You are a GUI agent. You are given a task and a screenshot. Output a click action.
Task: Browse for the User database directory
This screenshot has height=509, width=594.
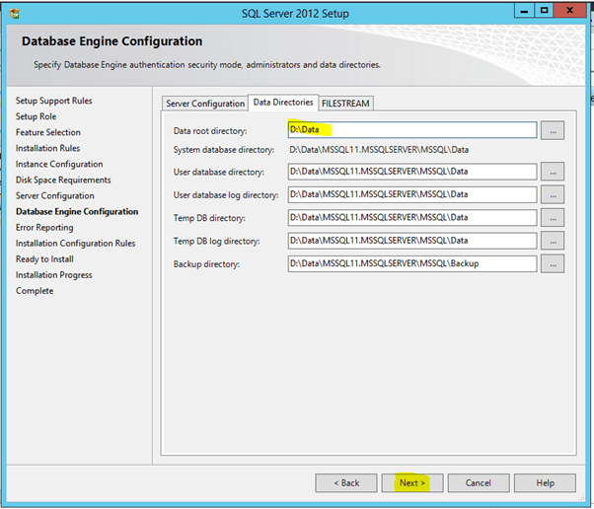[x=552, y=172]
